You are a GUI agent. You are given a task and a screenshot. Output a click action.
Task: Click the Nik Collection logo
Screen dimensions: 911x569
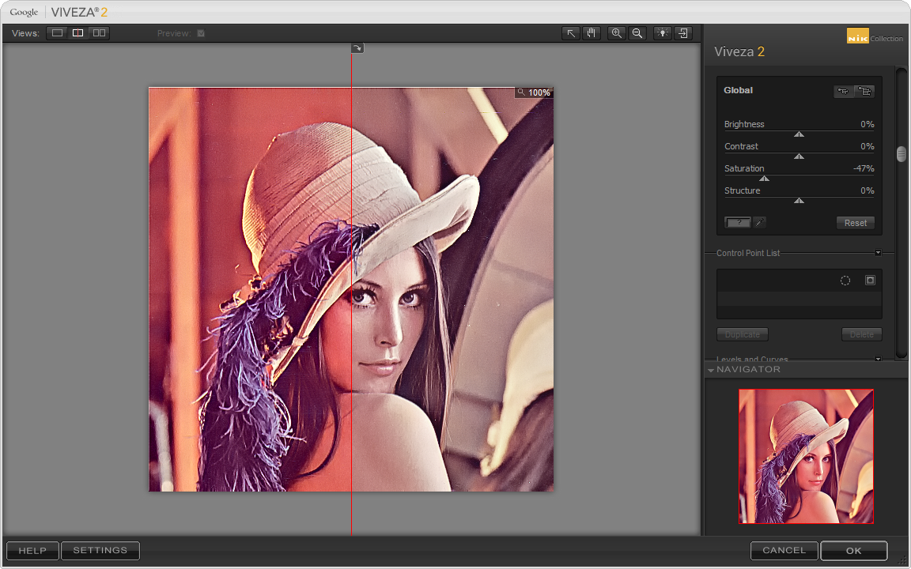875,36
